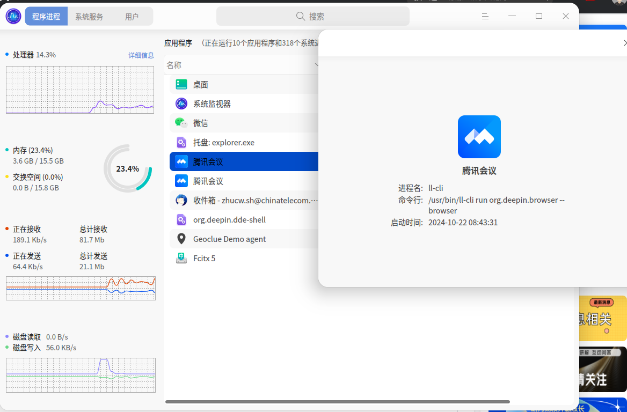Click the 托盘: explorer.exe row icon
The image size is (627, 412).
tap(181, 142)
